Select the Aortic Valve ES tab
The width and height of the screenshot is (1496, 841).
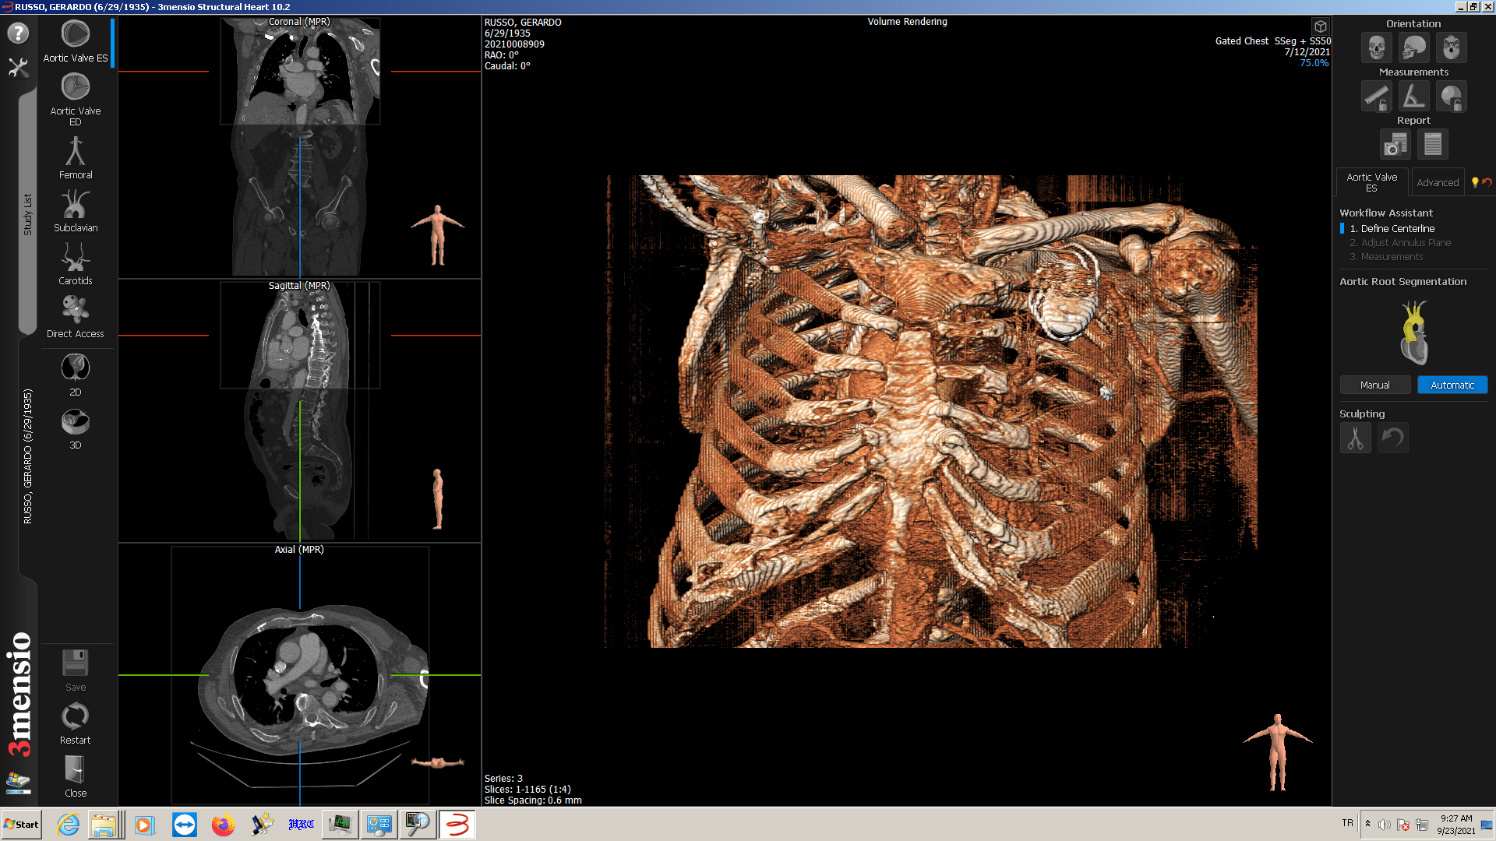1371,183
